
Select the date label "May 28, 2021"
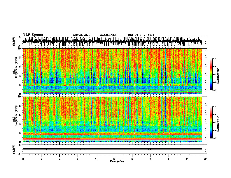(81, 35)
